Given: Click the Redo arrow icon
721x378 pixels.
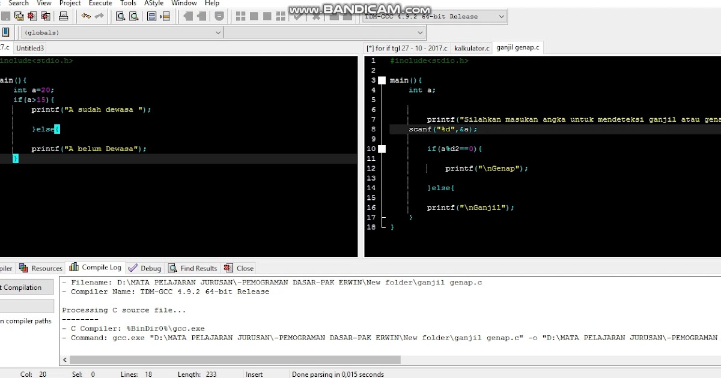Looking at the screenshot, I should click(99, 16).
